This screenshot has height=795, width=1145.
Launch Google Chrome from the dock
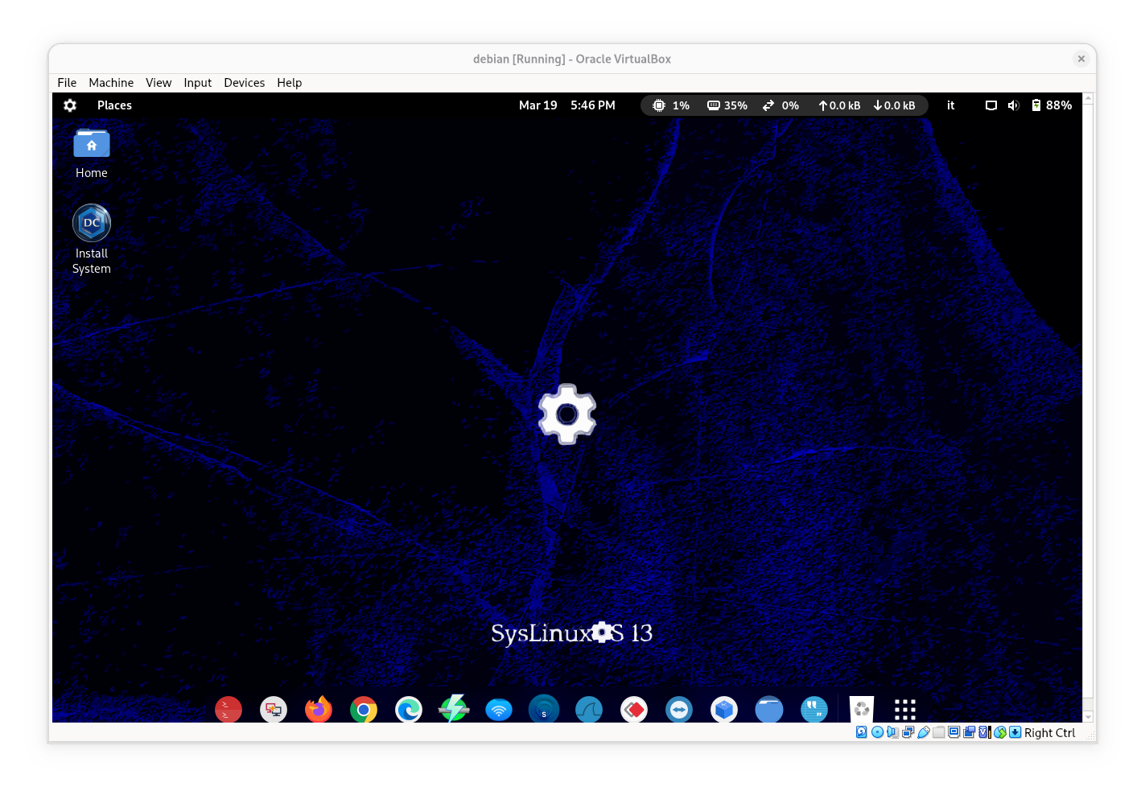[364, 710]
